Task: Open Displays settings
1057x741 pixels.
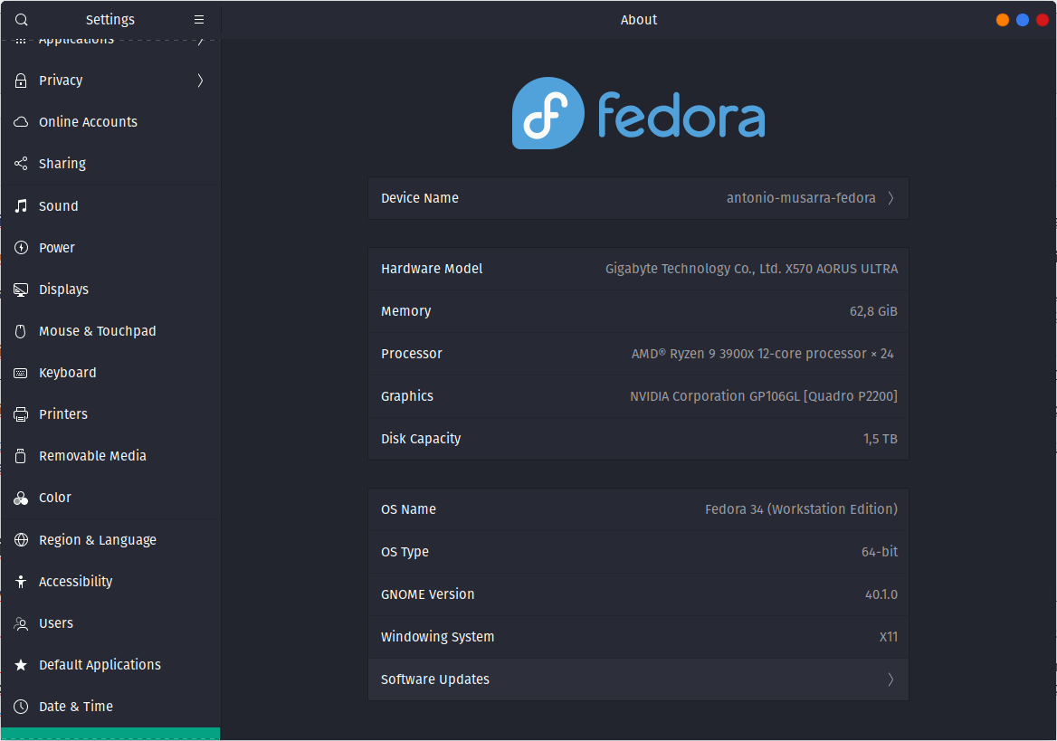Action: pyautogui.click(x=110, y=290)
